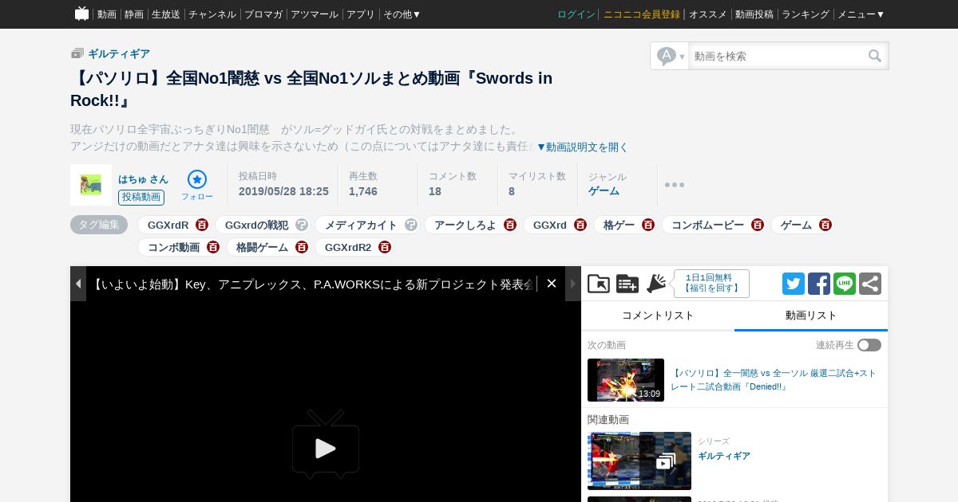The height and width of the screenshot is (502, 958).
Task: Expand the video description with 動画説明文を開く
Action: coord(582,147)
